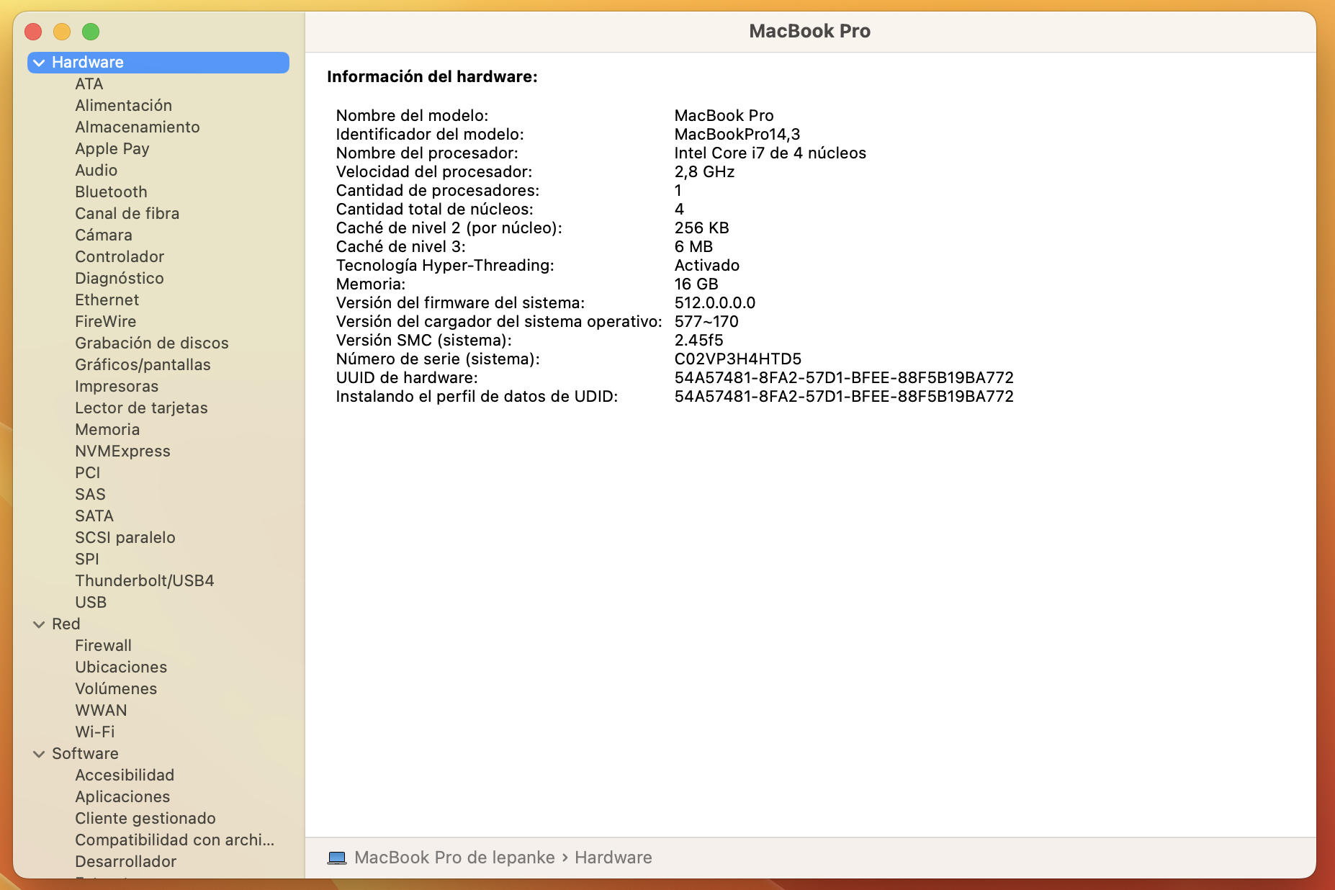This screenshot has width=1335, height=890.
Task: Open Lector de tarjetas entry
Action: tap(142, 408)
